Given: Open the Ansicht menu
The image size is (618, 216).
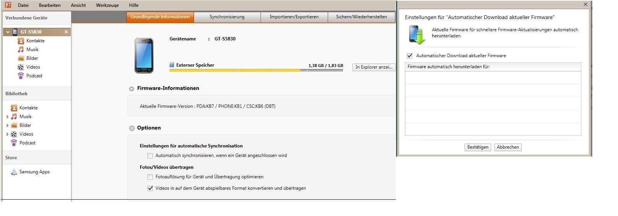Looking at the screenshot, I should coord(78,5).
